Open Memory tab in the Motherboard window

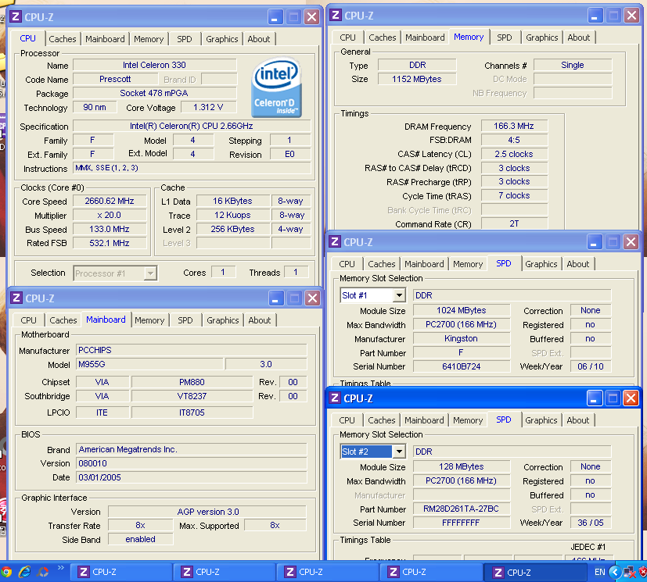(149, 320)
